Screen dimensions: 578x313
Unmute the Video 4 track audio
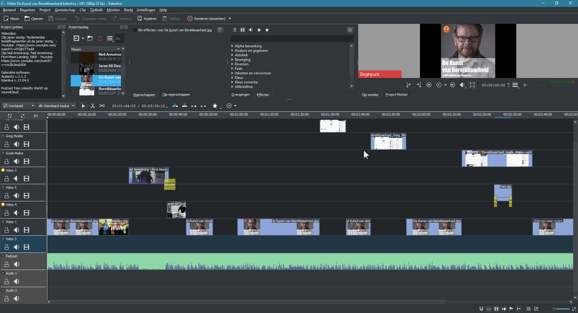point(16,213)
